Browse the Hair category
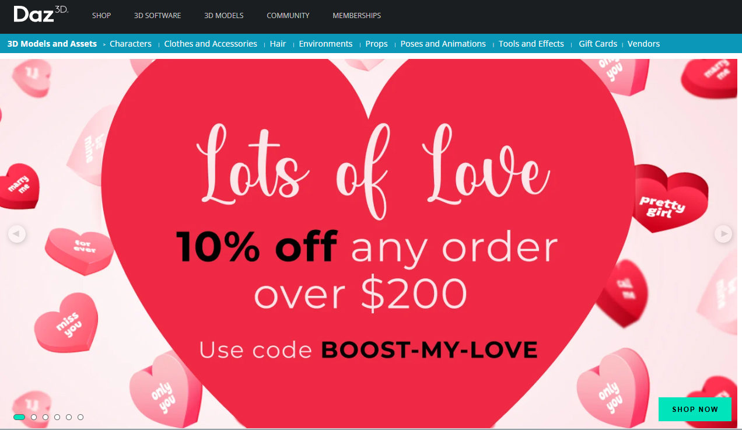Image resolution: width=742 pixels, height=430 pixels. pos(278,44)
